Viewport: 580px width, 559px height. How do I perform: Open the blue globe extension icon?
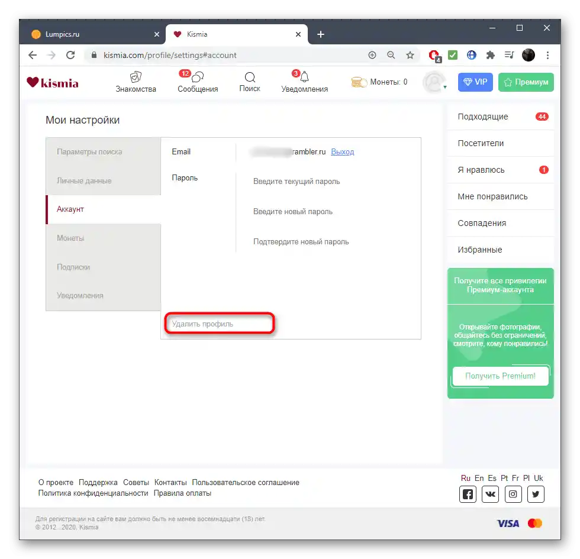(x=471, y=55)
